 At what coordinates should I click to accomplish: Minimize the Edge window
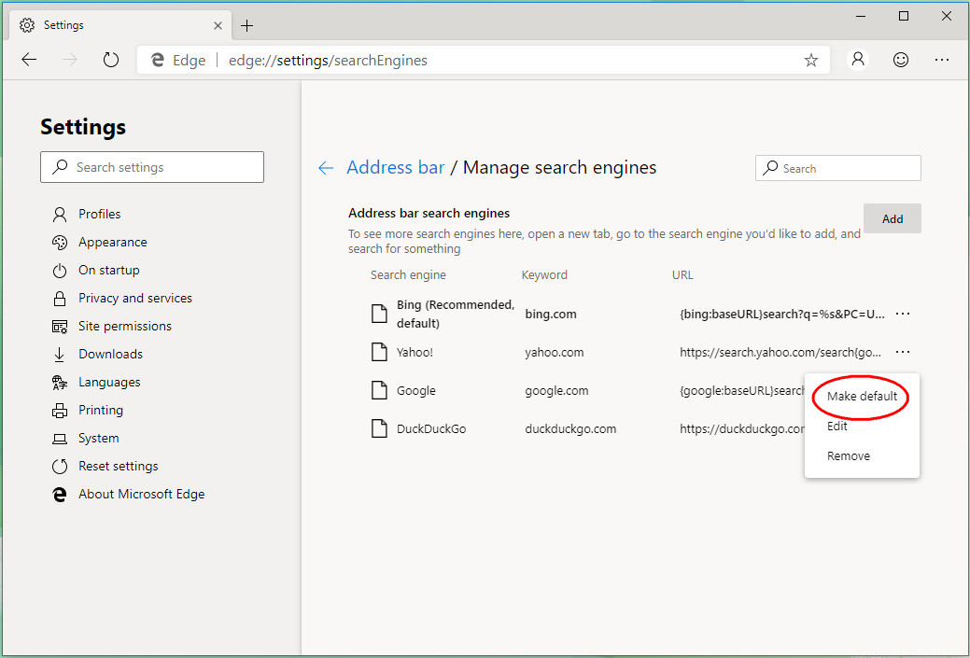point(861,17)
